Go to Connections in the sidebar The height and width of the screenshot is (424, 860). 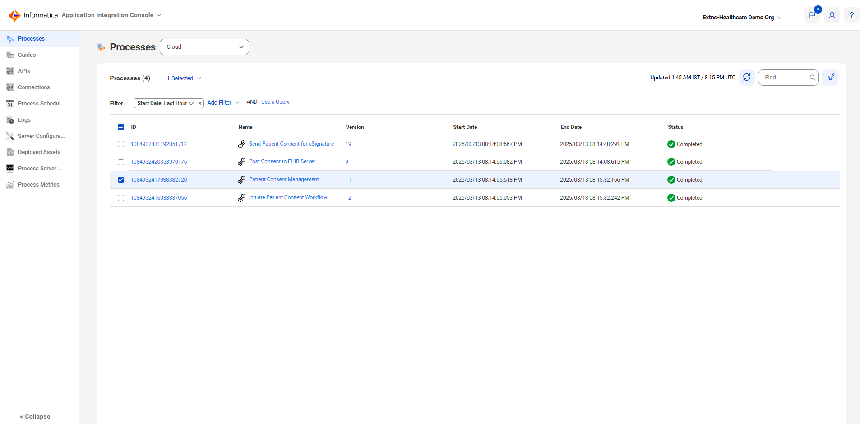[x=34, y=87]
